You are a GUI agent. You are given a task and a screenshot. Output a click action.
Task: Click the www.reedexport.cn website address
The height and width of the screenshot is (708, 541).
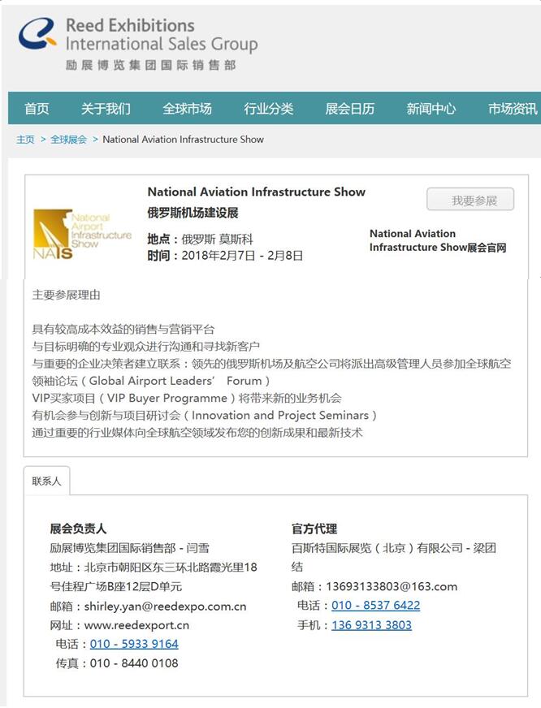point(136,625)
